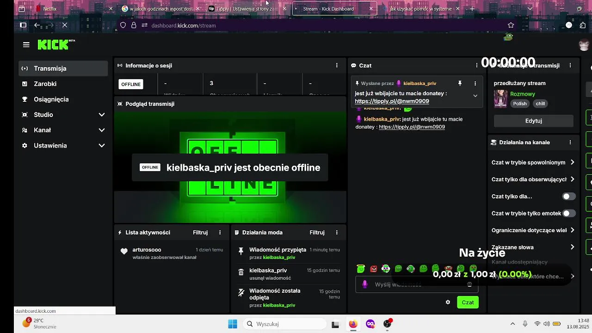Screen dimensions: 592x333
Task: Open the Windows Start menu
Action: click(x=233, y=324)
